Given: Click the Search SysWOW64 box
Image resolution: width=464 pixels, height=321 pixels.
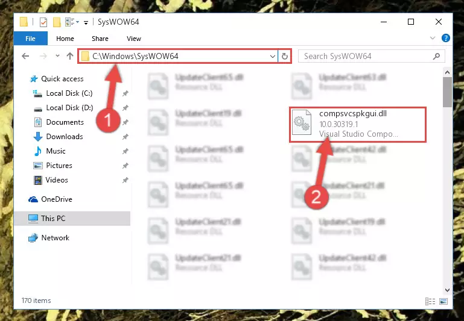Looking at the screenshot, I should tap(371, 56).
